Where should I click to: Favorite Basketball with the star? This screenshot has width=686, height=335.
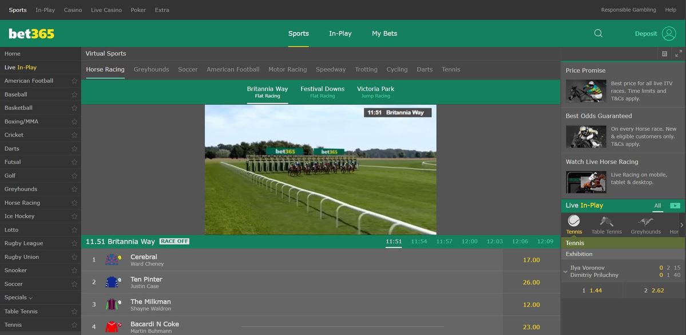74,108
